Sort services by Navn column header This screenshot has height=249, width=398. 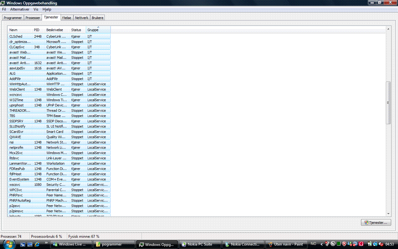point(20,30)
